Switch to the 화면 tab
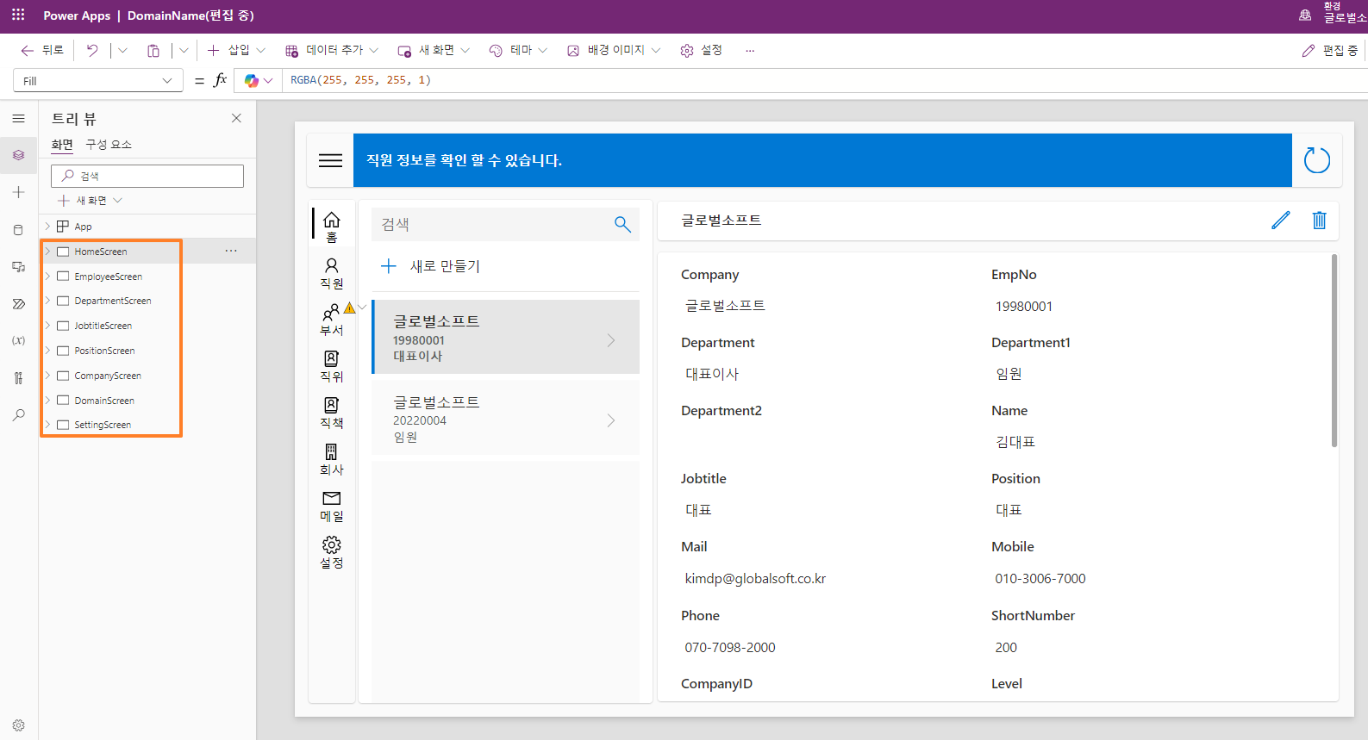 (x=62, y=144)
